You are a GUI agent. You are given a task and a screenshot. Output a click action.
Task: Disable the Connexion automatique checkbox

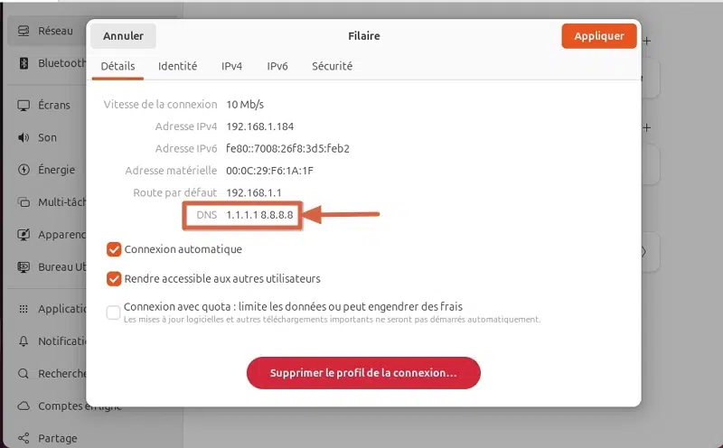pyautogui.click(x=114, y=249)
